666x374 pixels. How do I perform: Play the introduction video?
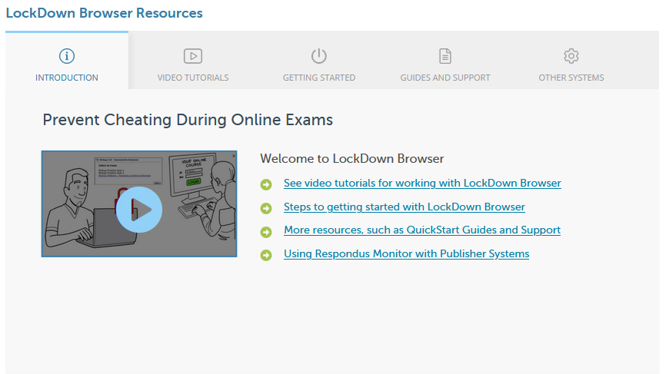pyautogui.click(x=139, y=210)
